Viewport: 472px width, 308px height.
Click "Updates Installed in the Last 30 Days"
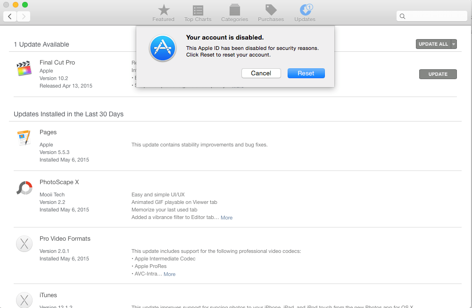coord(69,114)
